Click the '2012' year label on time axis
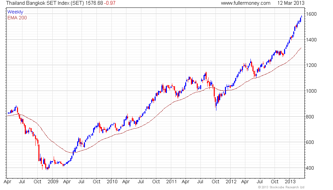 (x=231, y=182)
